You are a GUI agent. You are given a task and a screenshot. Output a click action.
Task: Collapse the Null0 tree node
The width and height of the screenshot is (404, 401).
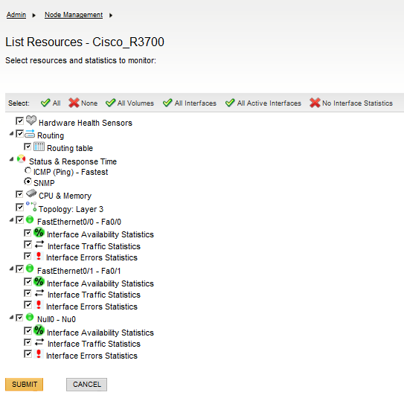(x=12, y=317)
